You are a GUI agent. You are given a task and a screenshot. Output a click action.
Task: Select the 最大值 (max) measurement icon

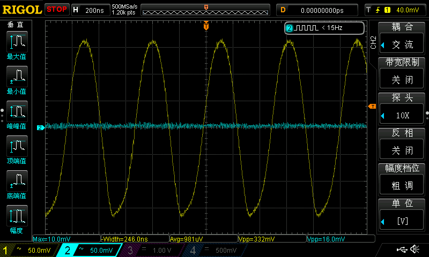click(17, 42)
